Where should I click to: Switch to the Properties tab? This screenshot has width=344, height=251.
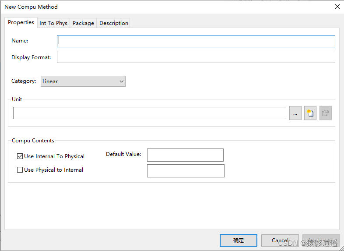click(21, 22)
